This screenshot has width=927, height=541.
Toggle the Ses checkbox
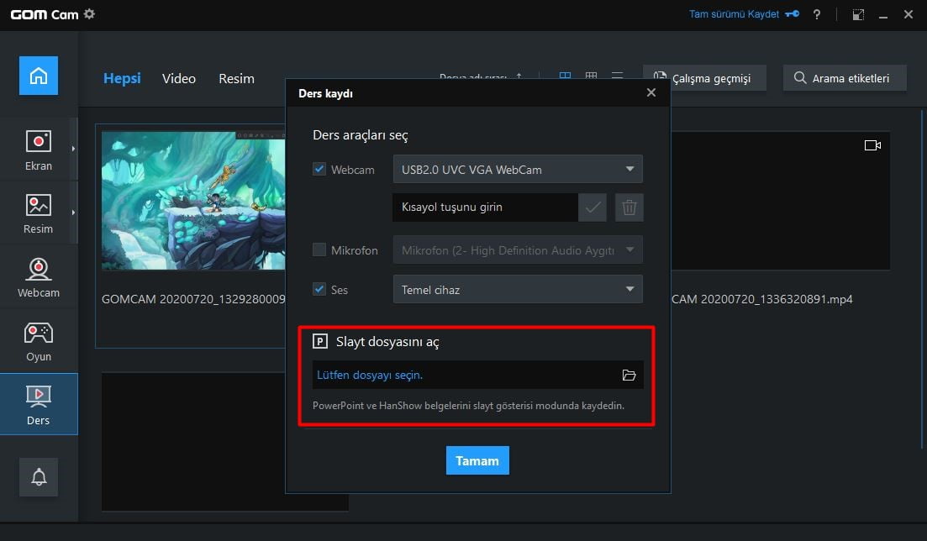tap(319, 289)
